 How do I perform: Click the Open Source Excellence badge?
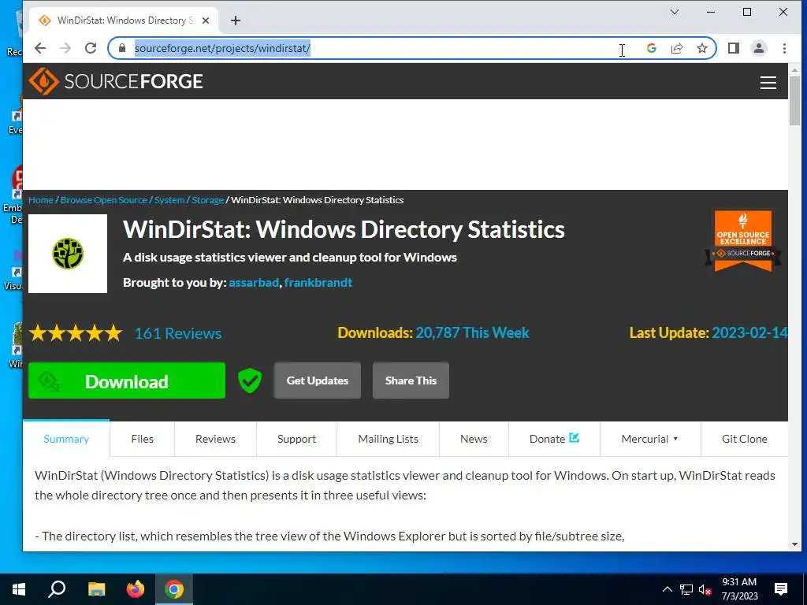[742, 241]
